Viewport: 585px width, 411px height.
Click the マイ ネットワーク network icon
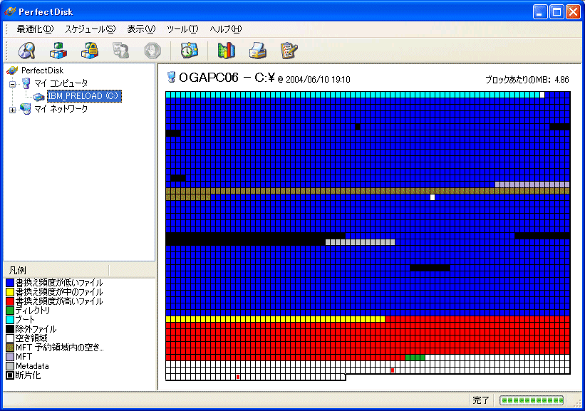tap(26, 109)
